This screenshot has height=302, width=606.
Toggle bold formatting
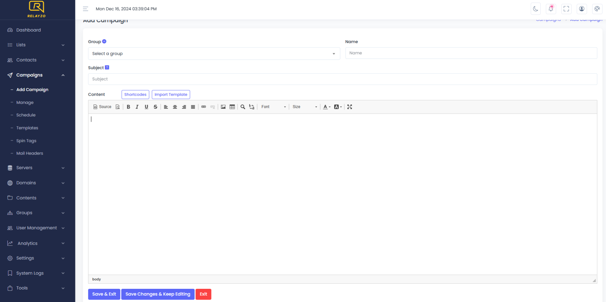point(128,107)
